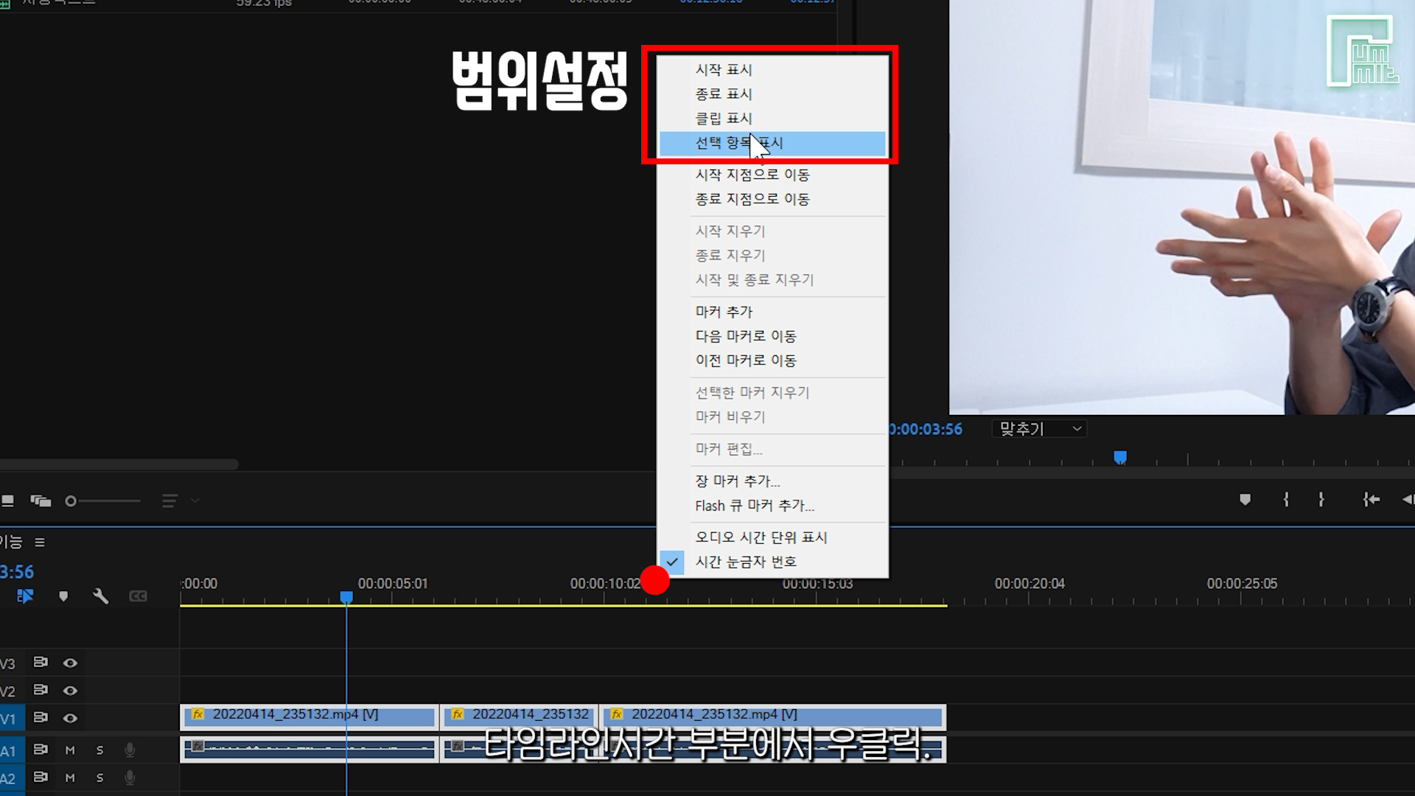Click the timeline display settings wrench icon
Image resolution: width=1415 pixels, height=796 pixels.
point(100,596)
